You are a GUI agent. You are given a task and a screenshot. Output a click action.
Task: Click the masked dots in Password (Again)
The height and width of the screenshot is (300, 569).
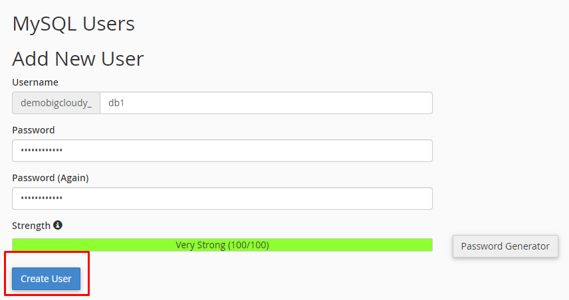[x=42, y=198]
